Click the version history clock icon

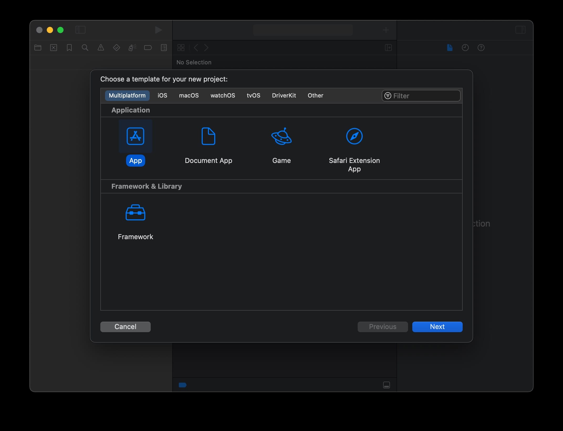pos(465,48)
